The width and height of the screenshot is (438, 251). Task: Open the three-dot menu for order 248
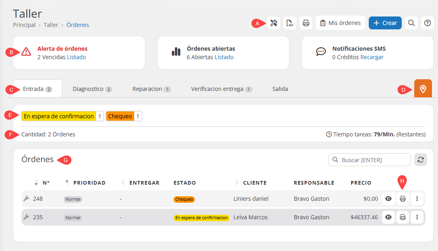pyautogui.click(x=417, y=199)
